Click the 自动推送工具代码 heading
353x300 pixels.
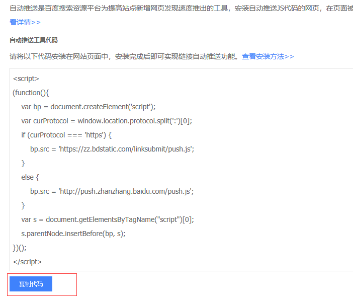(34, 40)
